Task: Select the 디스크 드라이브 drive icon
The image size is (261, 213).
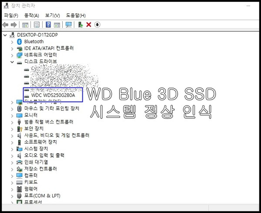Action: point(19,63)
